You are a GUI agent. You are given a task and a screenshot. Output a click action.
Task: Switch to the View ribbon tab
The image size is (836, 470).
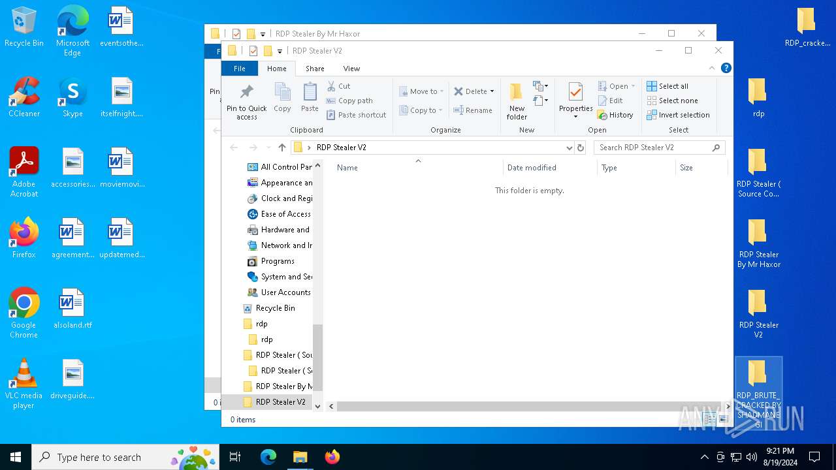click(x=351, y=69)
